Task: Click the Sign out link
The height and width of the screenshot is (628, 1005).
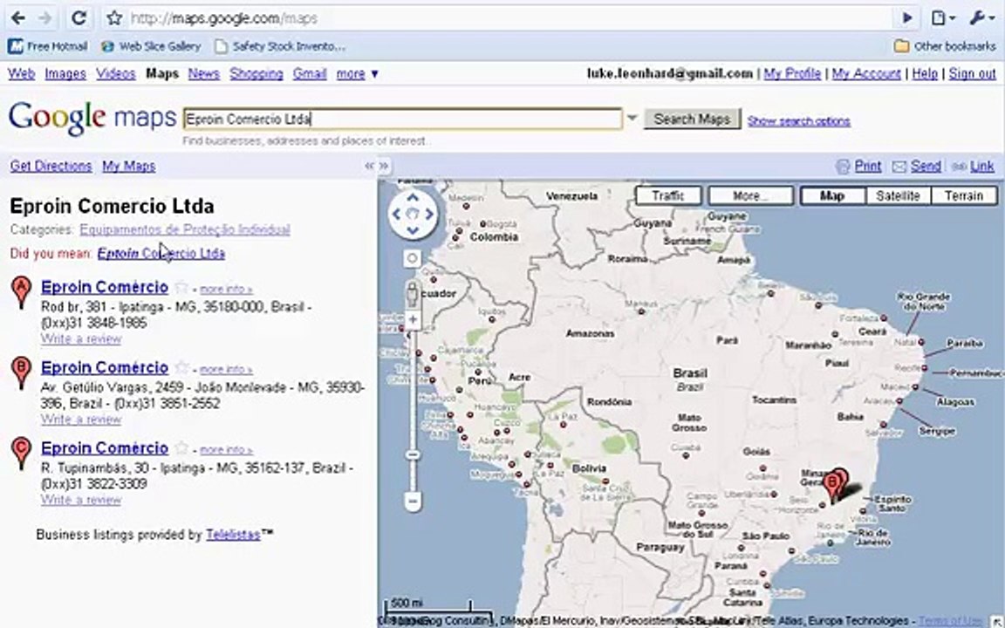Action: click(x=973, y=73)
